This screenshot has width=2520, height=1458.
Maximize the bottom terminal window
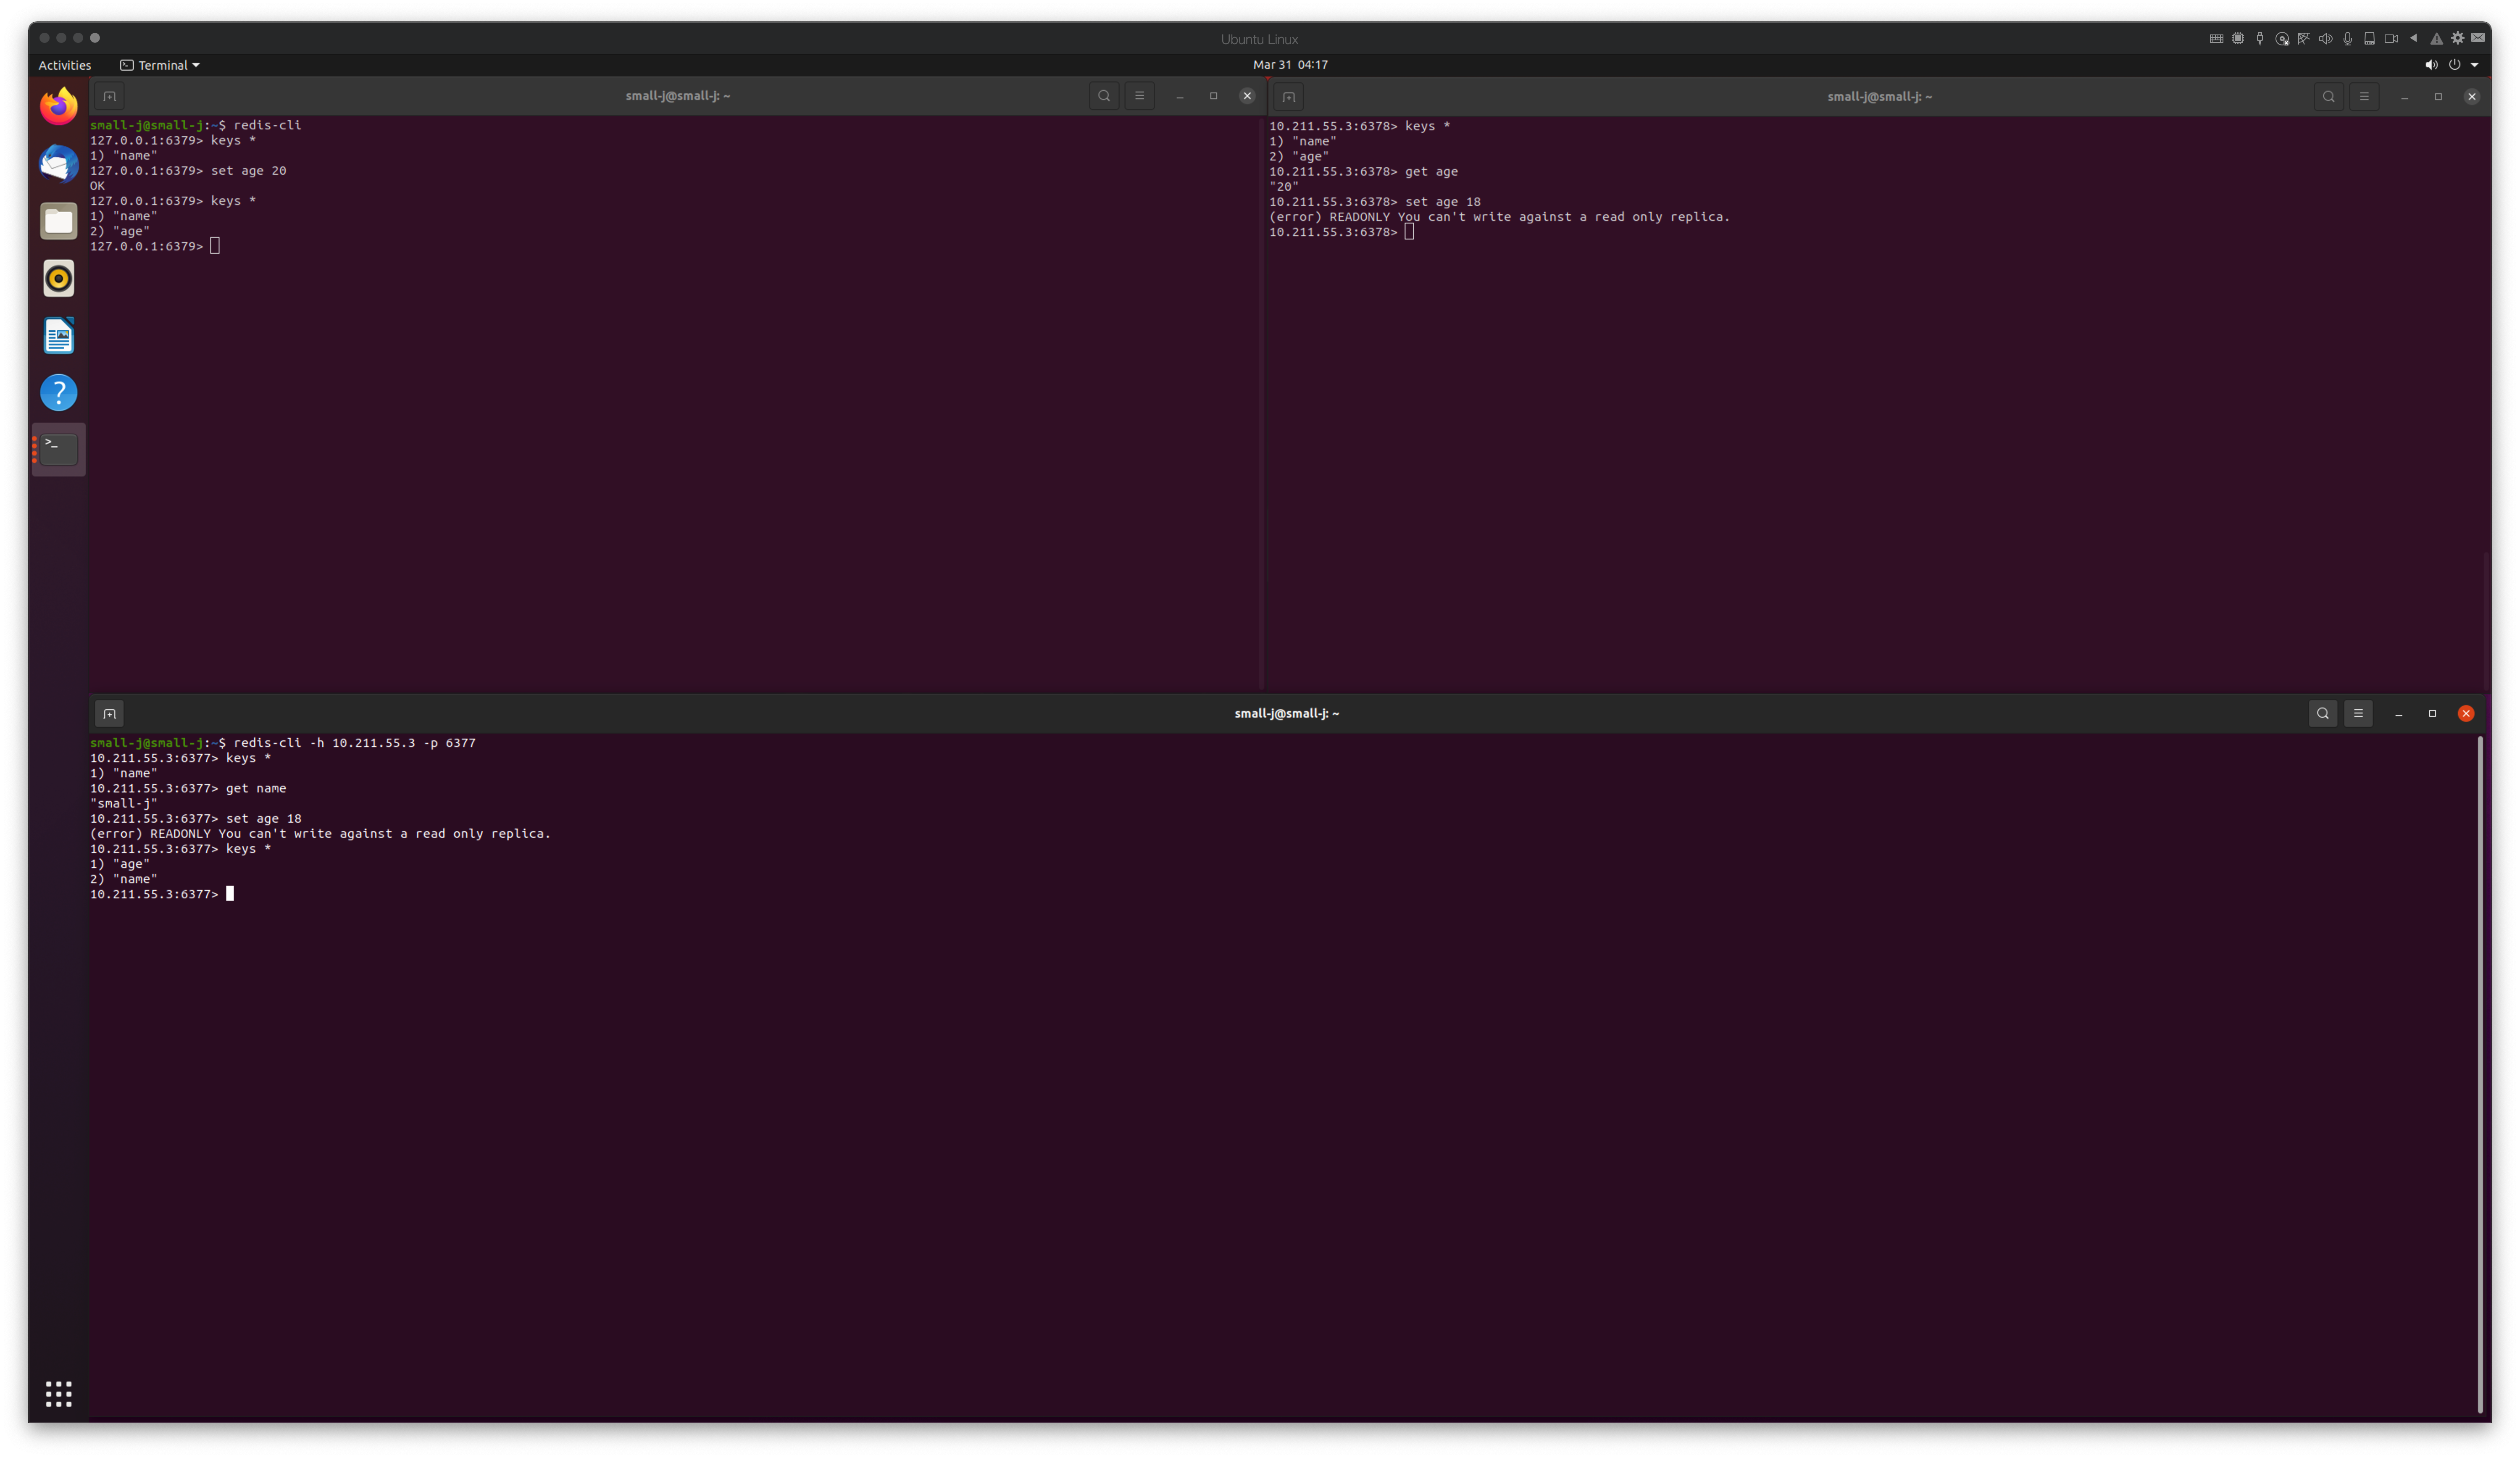(x=2433, y=713)
